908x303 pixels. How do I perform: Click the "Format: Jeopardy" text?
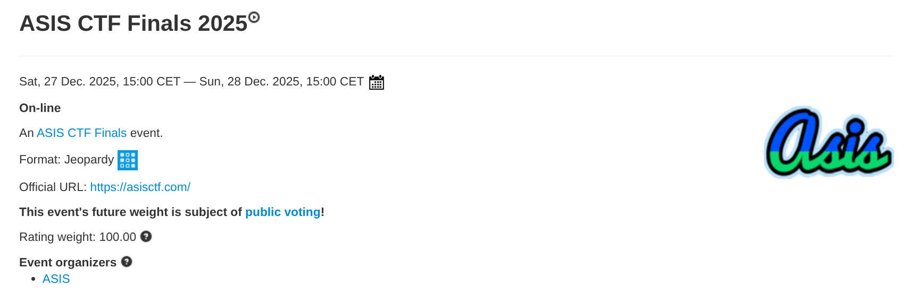tap(66, 159)
